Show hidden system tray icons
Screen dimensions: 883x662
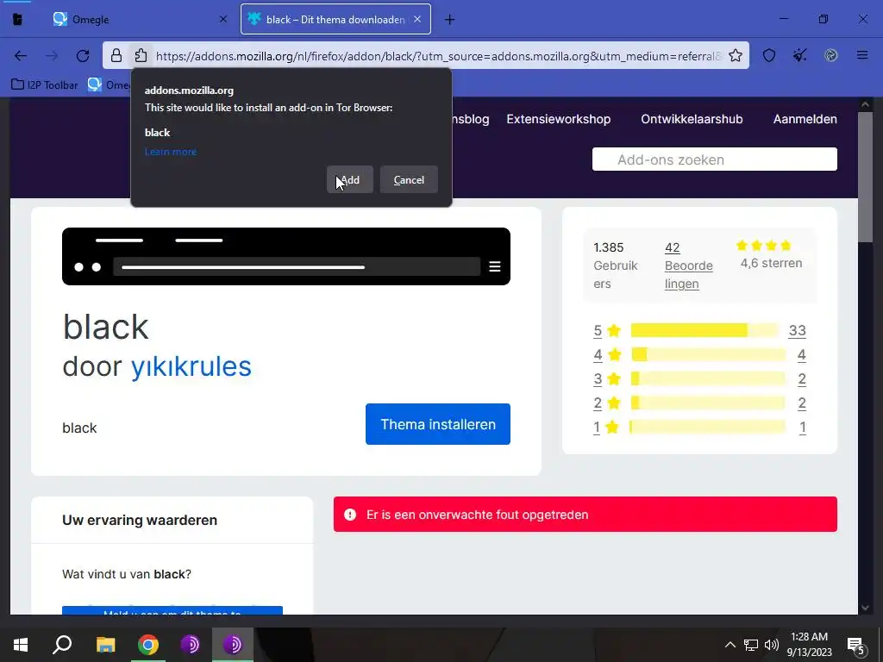(730, 645)
